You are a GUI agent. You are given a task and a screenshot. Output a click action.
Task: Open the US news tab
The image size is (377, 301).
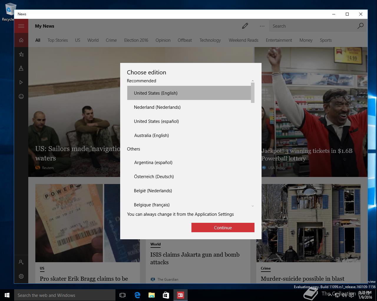[77, 40]
